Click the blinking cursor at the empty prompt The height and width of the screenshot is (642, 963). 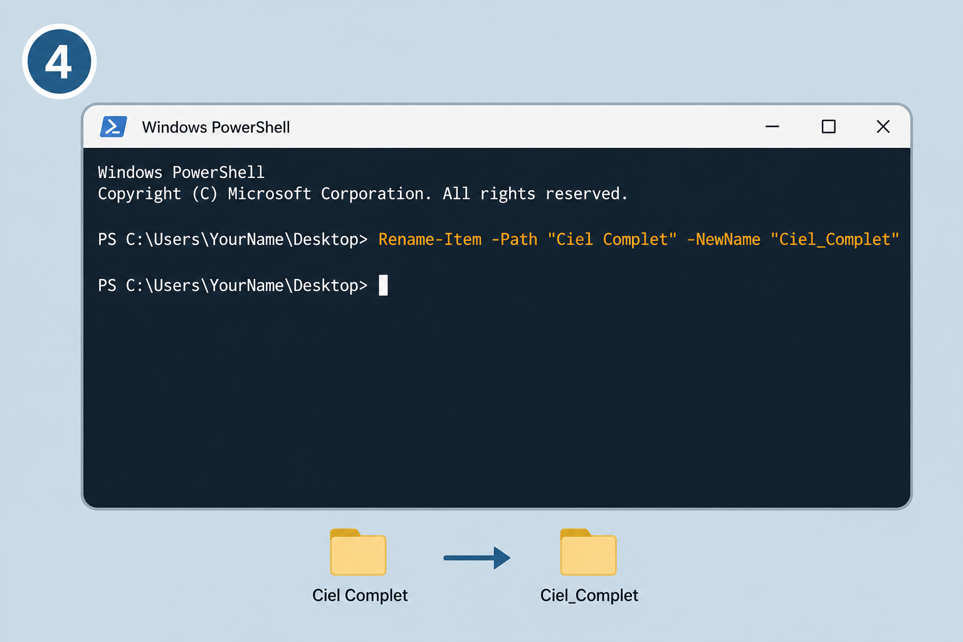coord(383,285)
